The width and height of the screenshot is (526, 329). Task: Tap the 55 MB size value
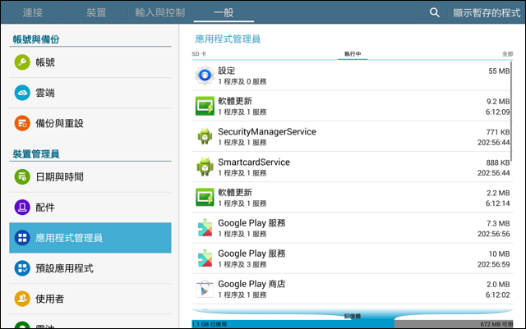[x=499, y=71]
